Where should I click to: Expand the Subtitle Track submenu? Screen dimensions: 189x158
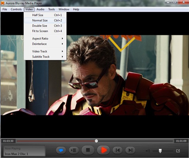45,57
